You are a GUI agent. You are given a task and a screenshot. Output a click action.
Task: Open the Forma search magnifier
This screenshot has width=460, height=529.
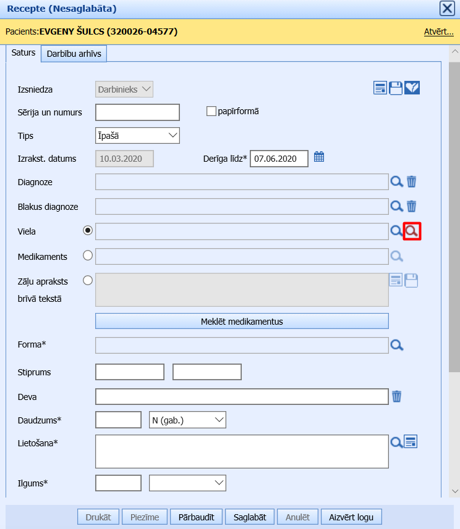coord(397,345)
